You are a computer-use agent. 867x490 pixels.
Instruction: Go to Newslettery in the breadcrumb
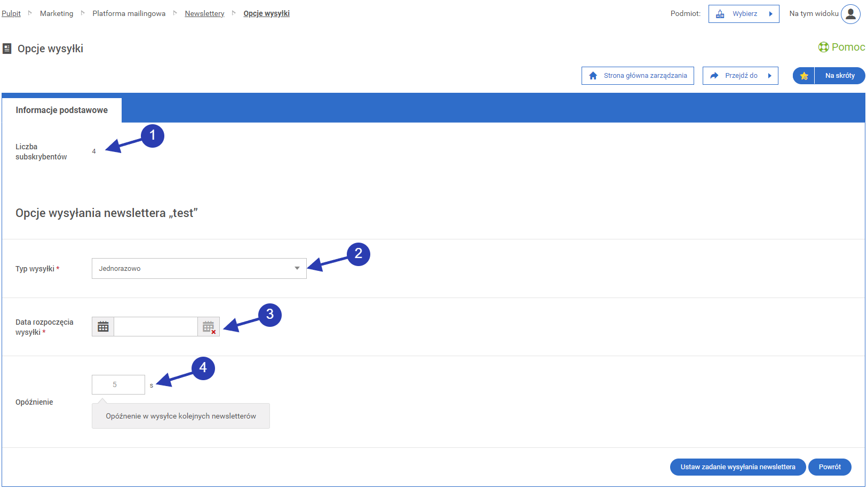[204, 13]
